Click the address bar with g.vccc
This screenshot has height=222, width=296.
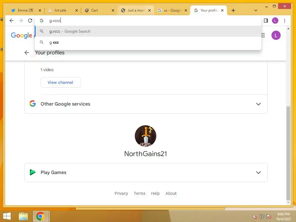pos(148,21)
